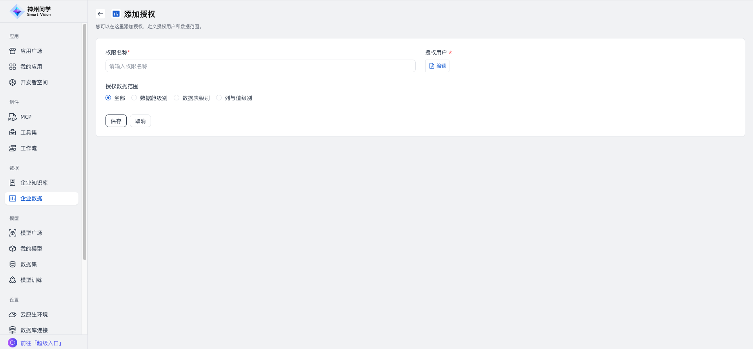The height and width of the screenshot is (349, 753).
Task: Open MCP via its sidebar icon
Action: coord(13,117)
